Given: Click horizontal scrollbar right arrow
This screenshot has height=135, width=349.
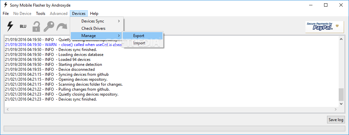Looking at the screenshot, I should tap(336, 109).
